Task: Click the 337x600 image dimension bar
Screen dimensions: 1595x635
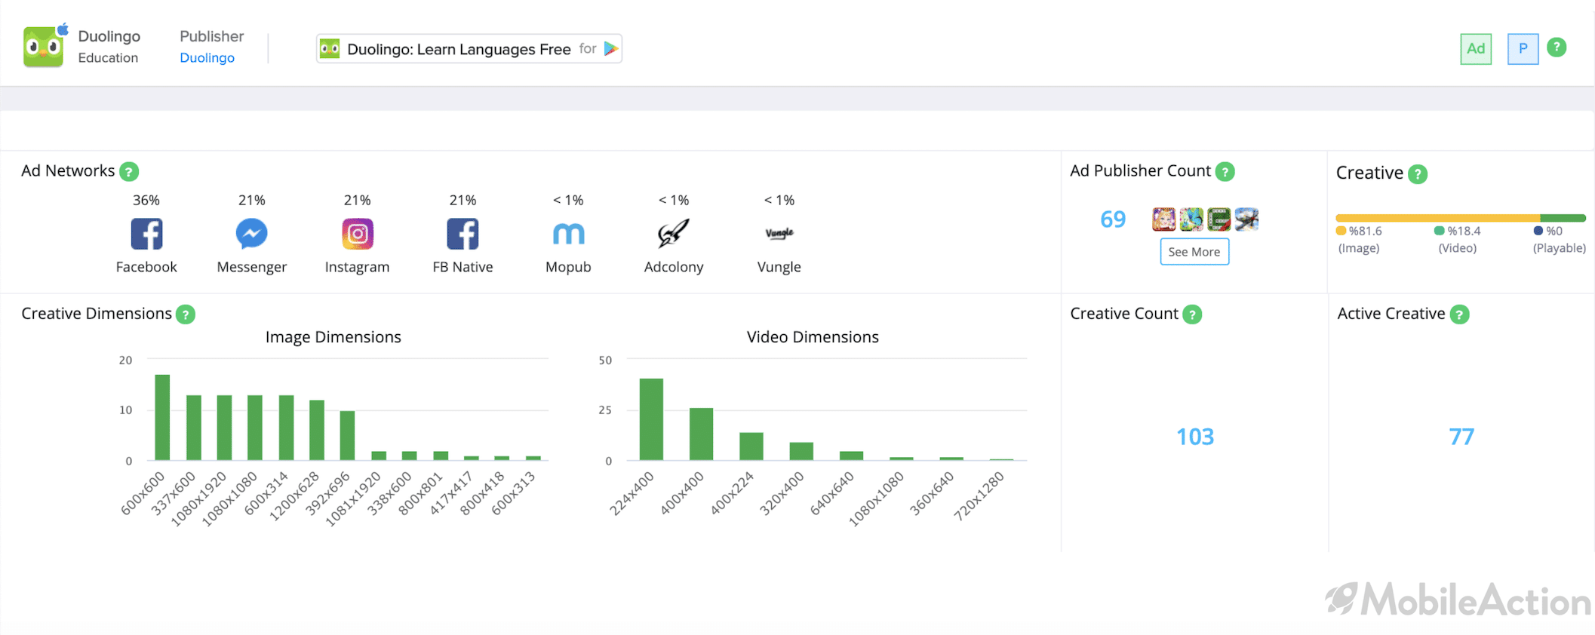Action: (x=194, y=428)
